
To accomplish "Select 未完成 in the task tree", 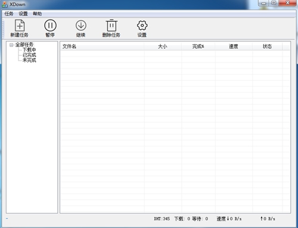I will click(29, 60).
